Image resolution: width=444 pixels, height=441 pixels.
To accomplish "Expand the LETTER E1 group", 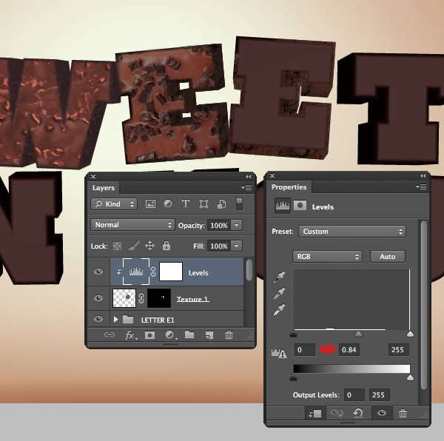I will pyautogui.click(x=115, y=320).
